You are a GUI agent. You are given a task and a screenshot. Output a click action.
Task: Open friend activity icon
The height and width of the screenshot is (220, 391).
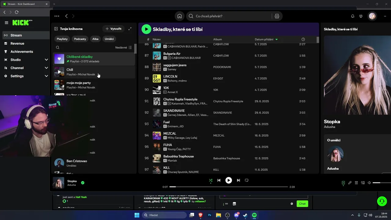click(x=361, y=16)
